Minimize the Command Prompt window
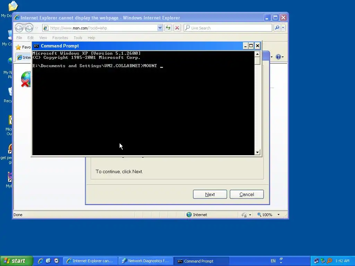 point(245,46)
